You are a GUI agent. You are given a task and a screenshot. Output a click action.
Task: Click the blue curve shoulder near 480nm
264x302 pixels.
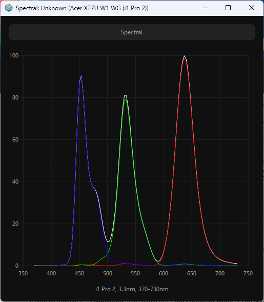pos(94,188)
